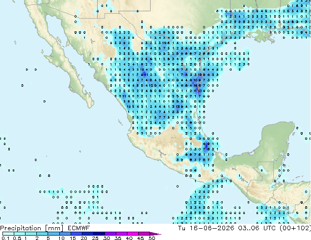This screenshot has height=240, width=311.
Task: Select the 40–45 mm bright magenta swatch
Action: point(133,234)
